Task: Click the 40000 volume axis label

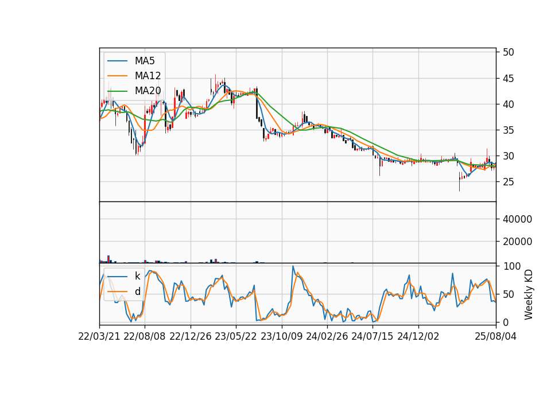Action: 517,219
